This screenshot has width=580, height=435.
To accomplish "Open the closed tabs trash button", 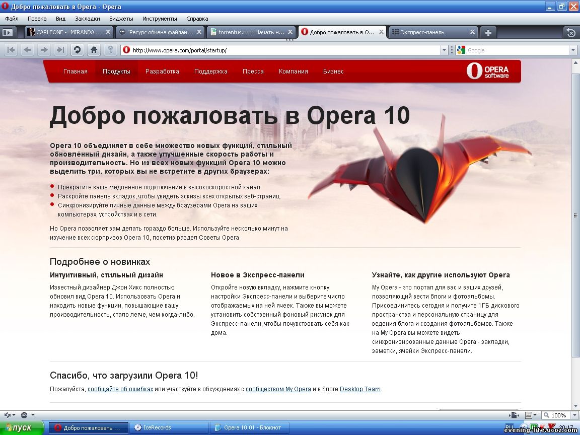I will coord(571,33).
